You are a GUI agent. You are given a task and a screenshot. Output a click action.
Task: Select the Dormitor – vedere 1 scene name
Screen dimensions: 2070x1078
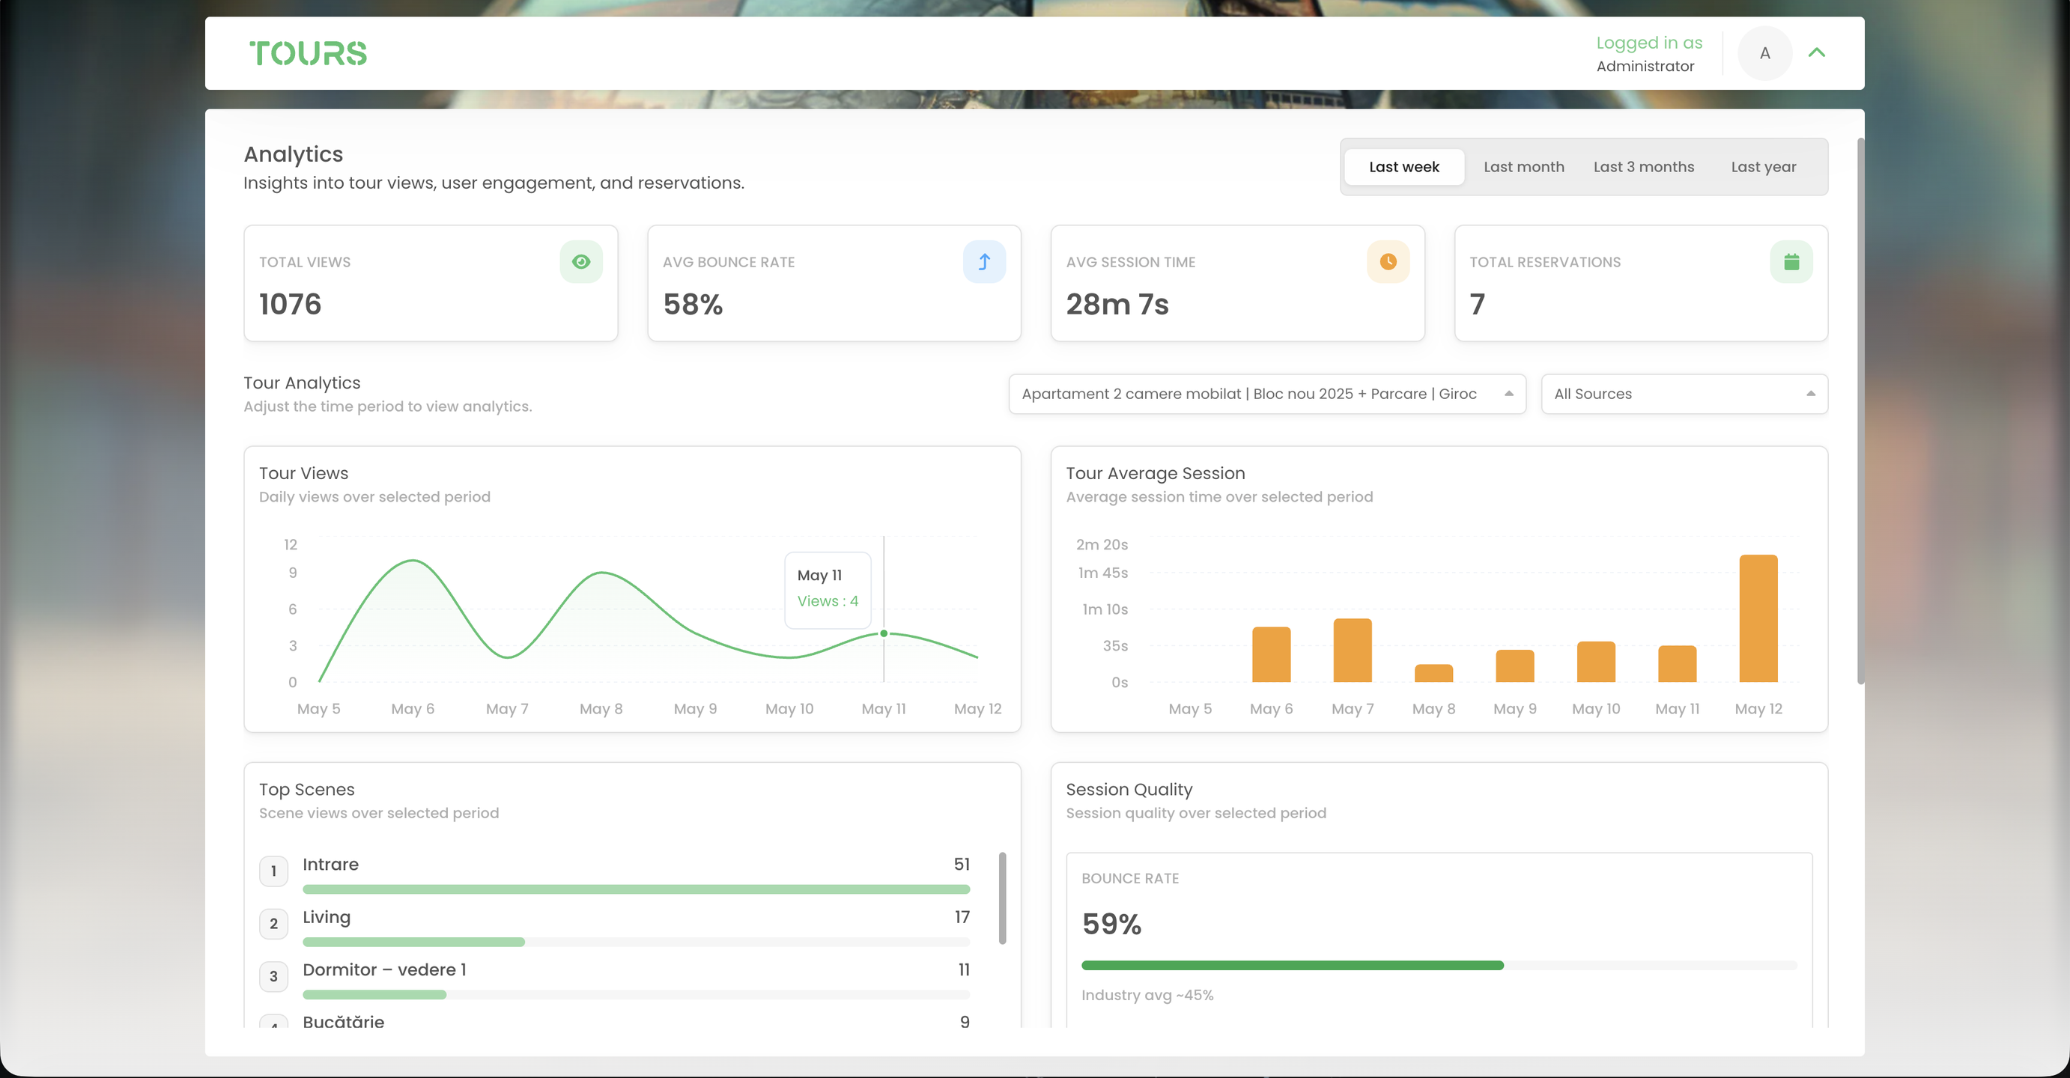pyautogui.click(x=384, y=969)
